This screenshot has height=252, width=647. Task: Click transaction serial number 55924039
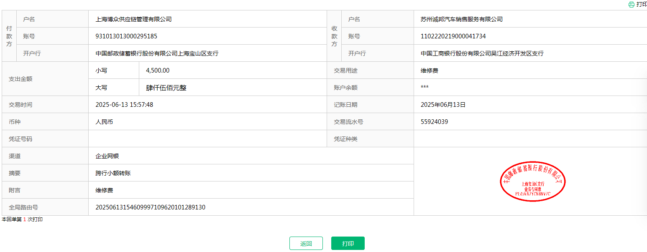pyautogui.click(x=434, y=122)
